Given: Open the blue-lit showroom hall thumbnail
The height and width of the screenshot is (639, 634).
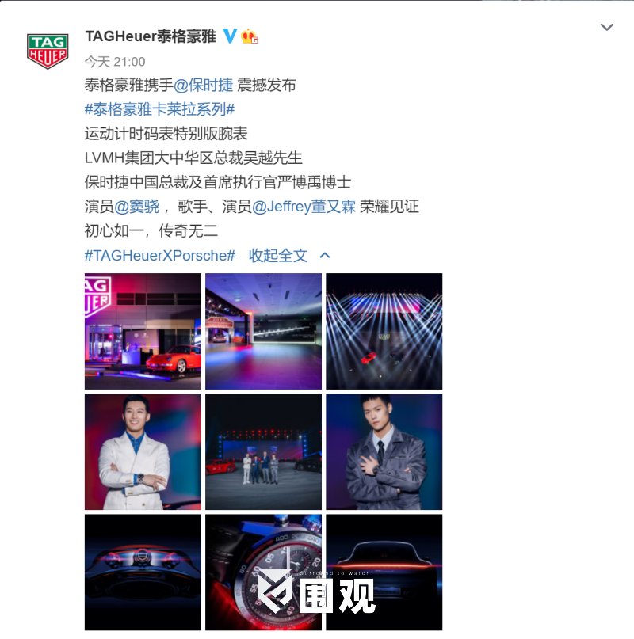Looking at the screenshot, I should tap(264, 331).
